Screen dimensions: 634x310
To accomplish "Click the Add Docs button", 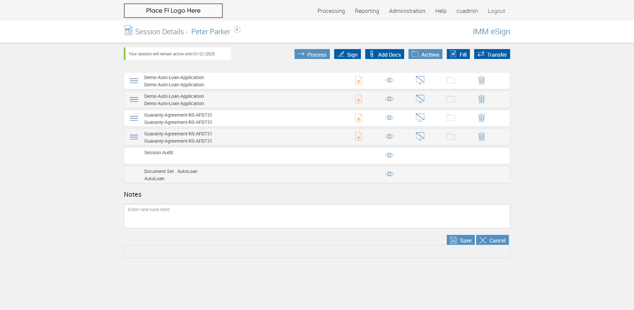I will tap(384, 54).
